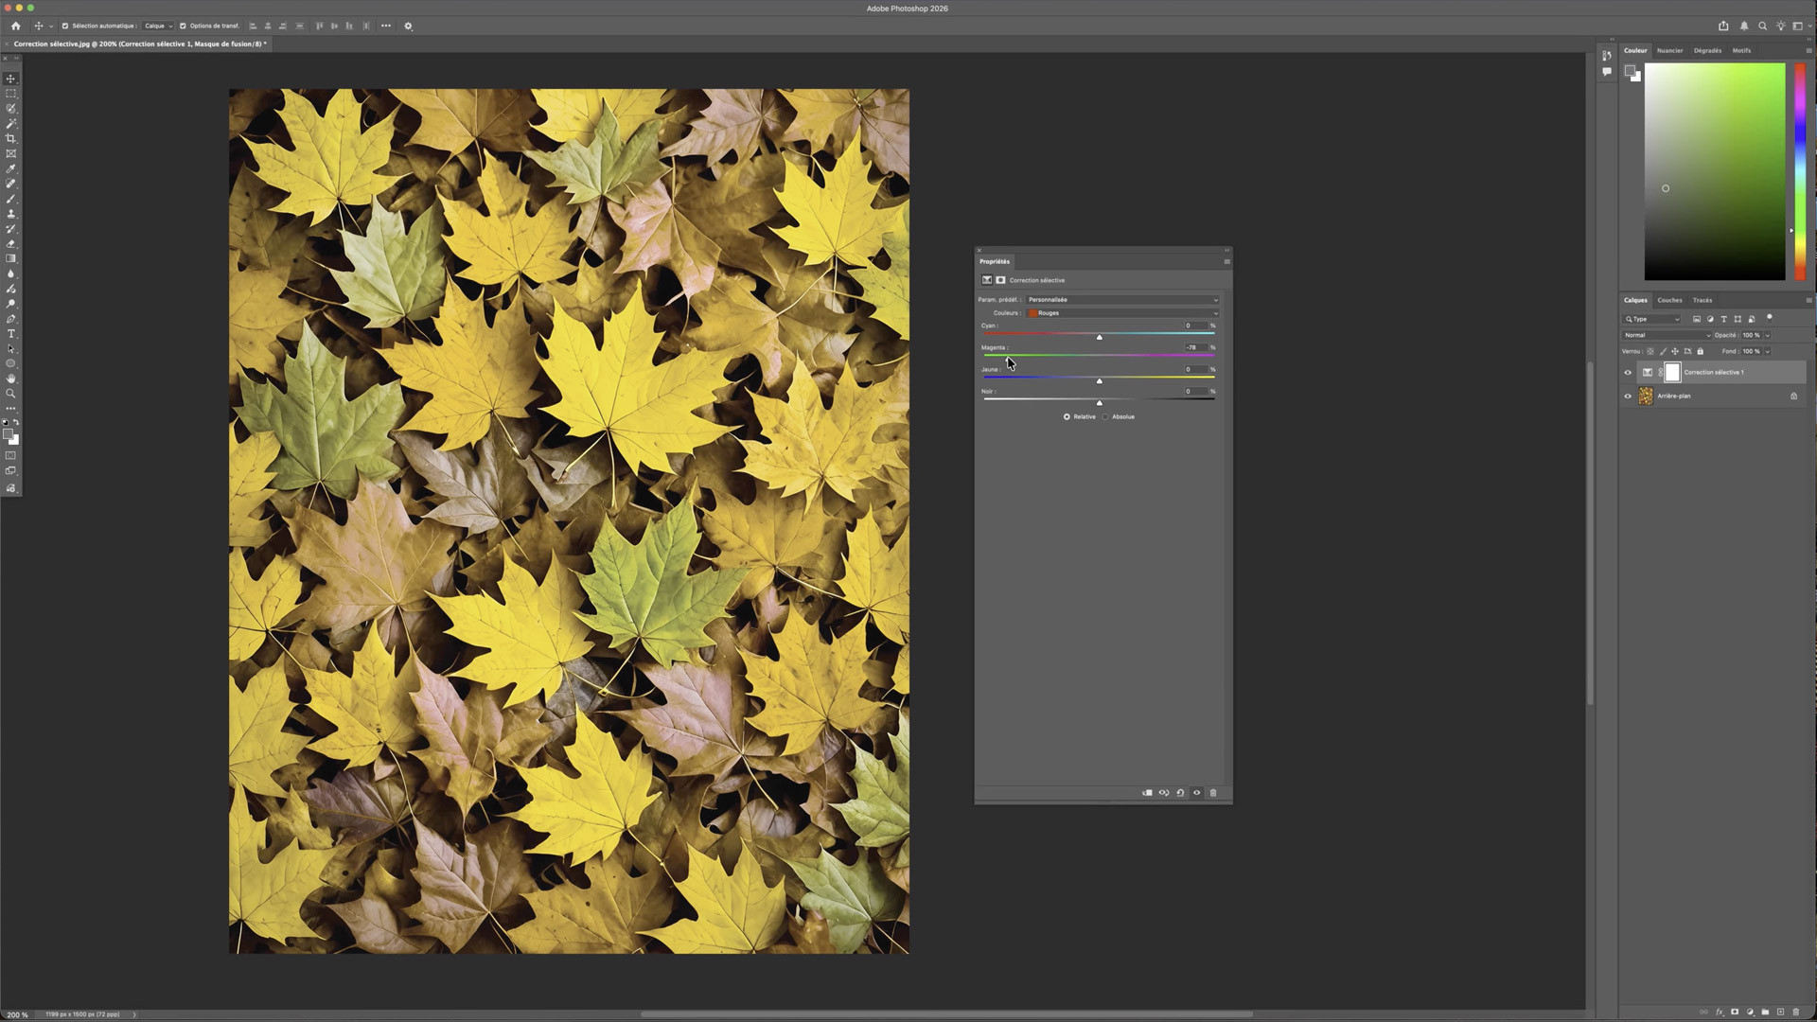Click lock all icon in Verrou row
Viewport: 1817px width, 1022px height.
1701,351
